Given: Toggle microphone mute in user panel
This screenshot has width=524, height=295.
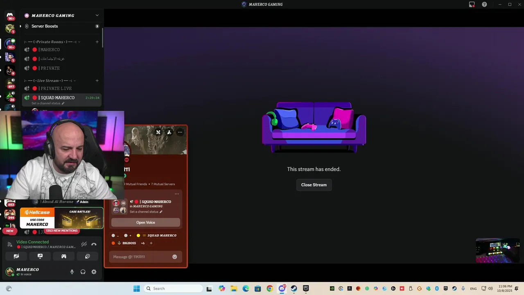Looking at the screenshot, I should pos(72,272).
